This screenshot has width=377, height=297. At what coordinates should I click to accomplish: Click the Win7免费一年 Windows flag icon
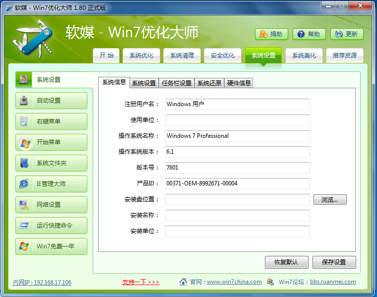(24, 246)
